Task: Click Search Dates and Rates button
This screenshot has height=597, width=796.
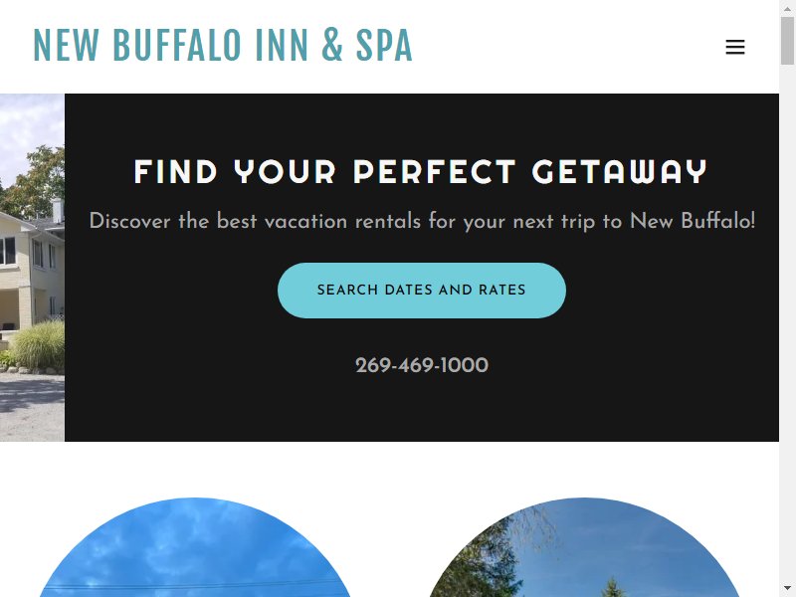Action: tap(421, 291)
